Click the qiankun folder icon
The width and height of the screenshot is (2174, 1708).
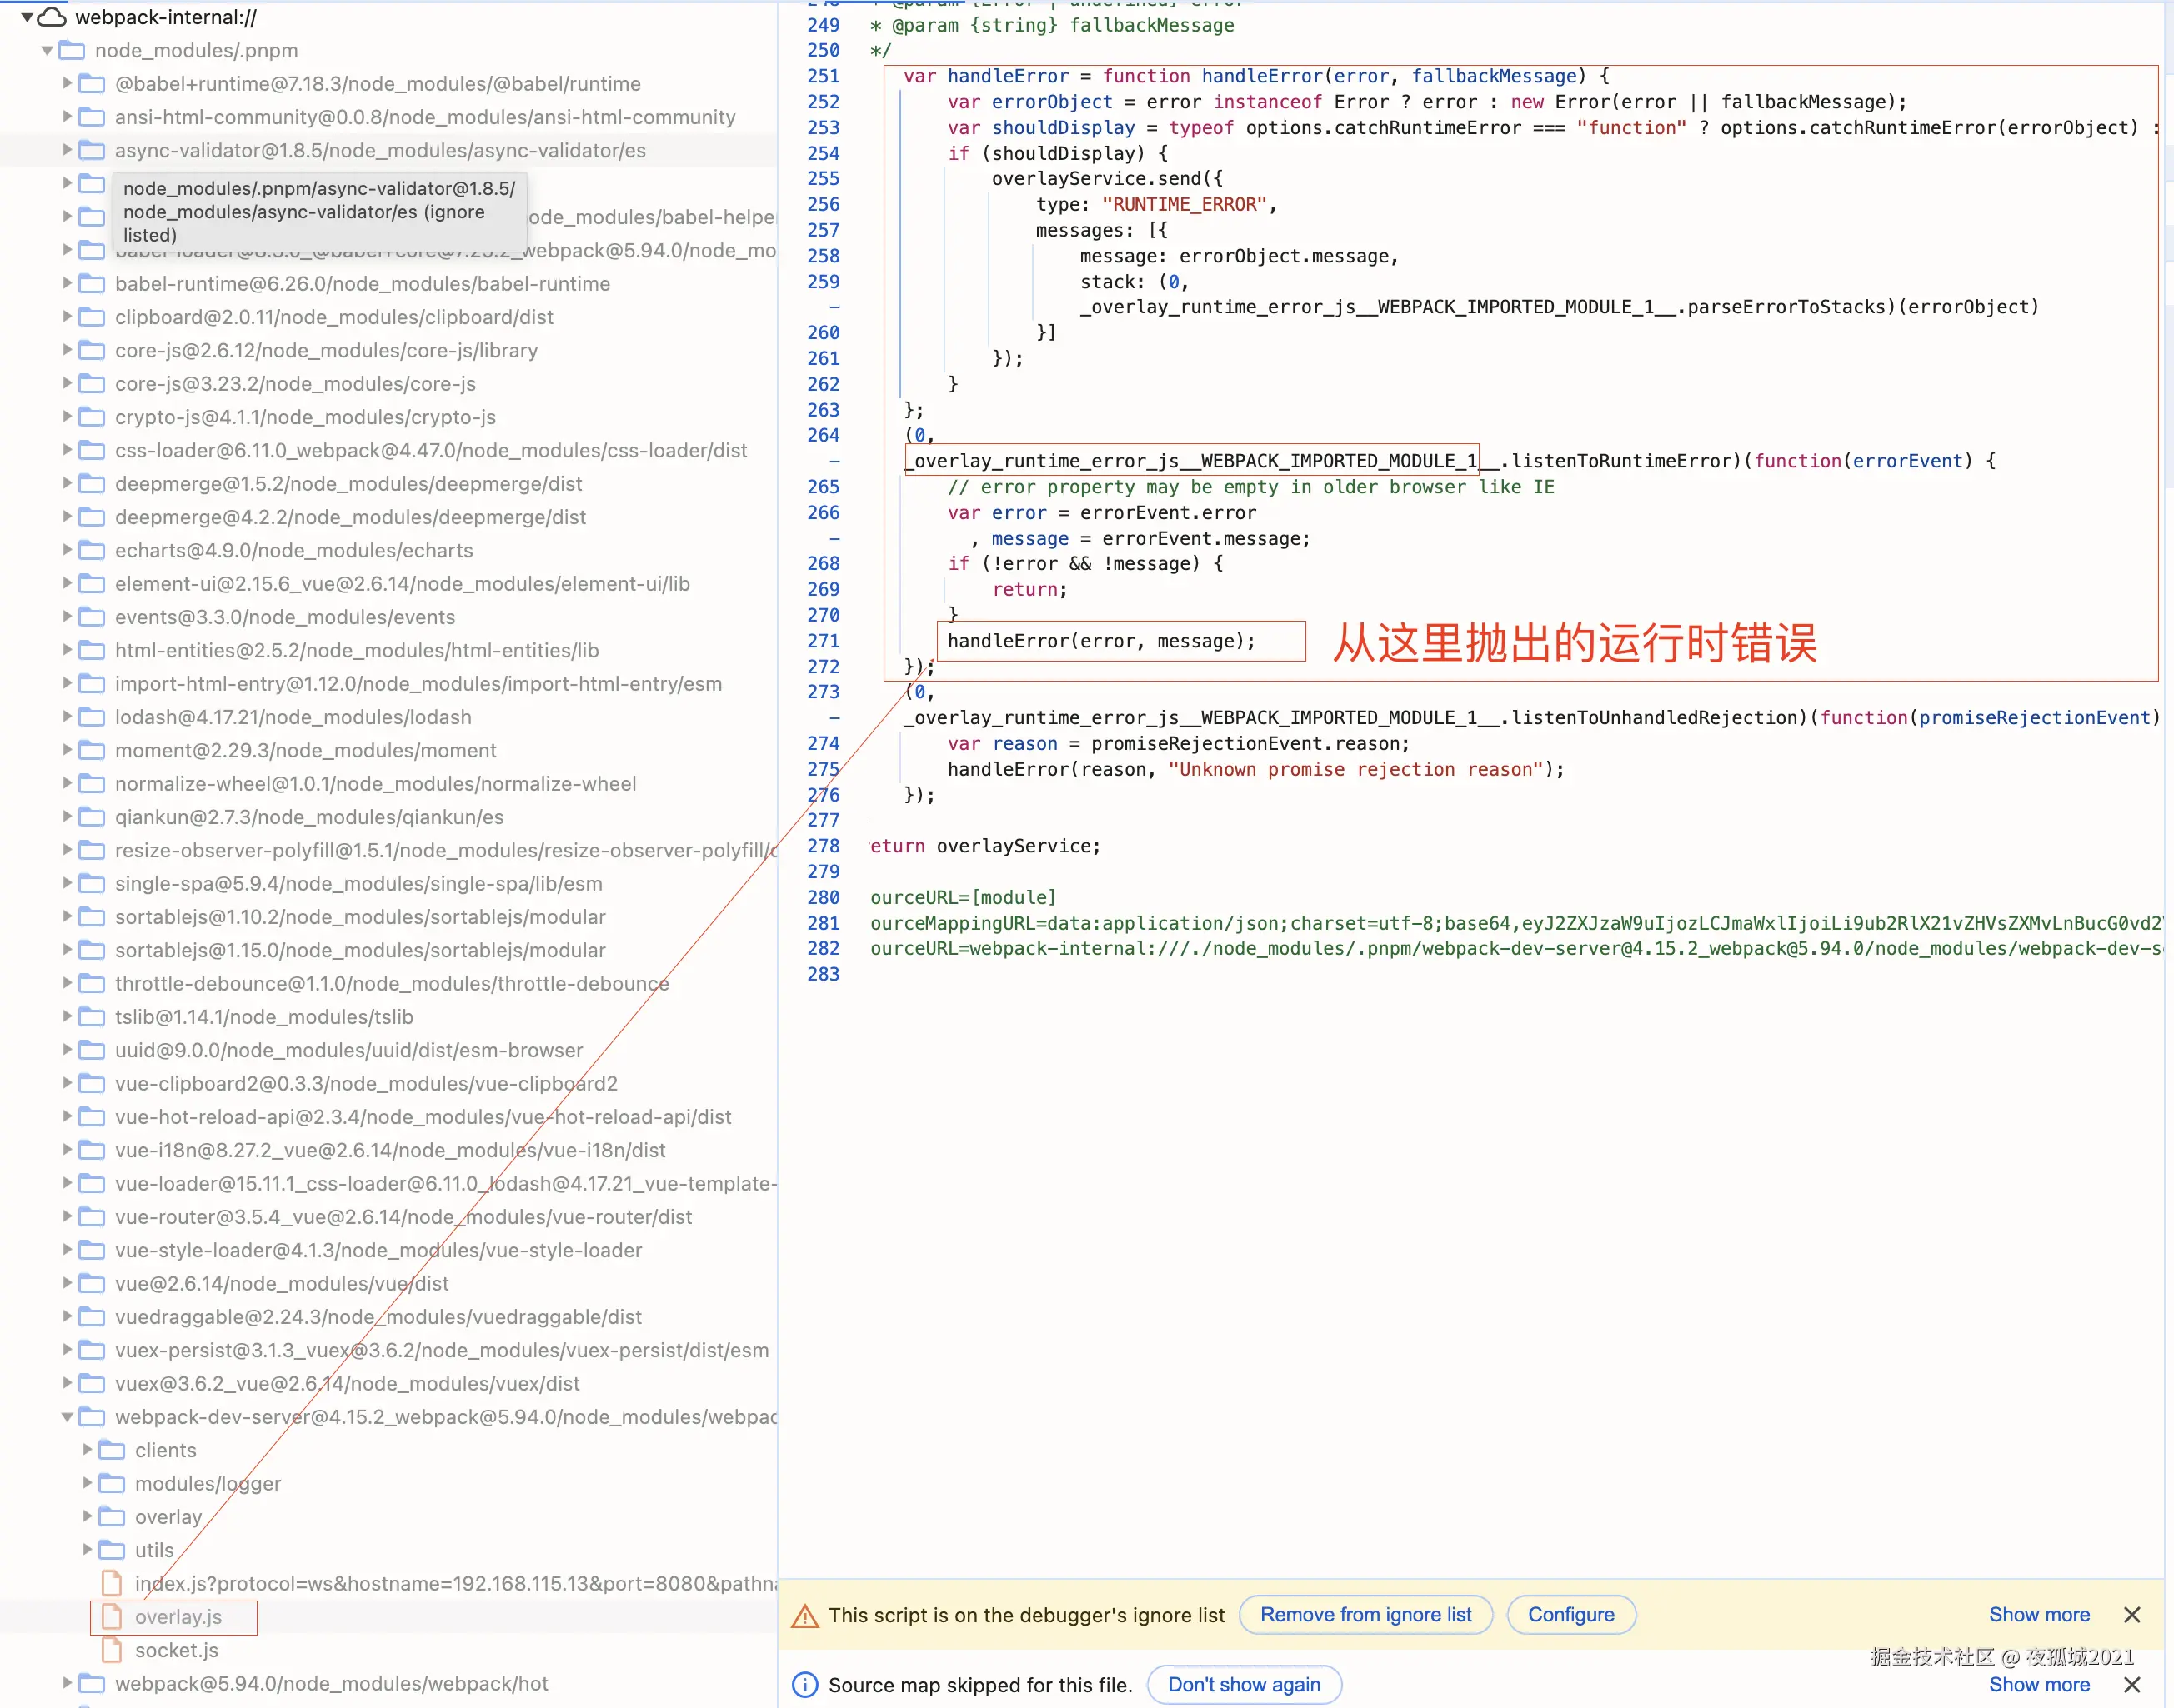[92, 817]
